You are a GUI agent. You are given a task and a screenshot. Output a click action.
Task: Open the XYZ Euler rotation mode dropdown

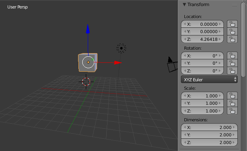point(209,80)
